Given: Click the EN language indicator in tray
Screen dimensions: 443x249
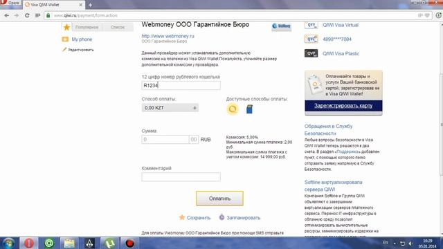Looking at the screenshot, I should click(386, 243).
